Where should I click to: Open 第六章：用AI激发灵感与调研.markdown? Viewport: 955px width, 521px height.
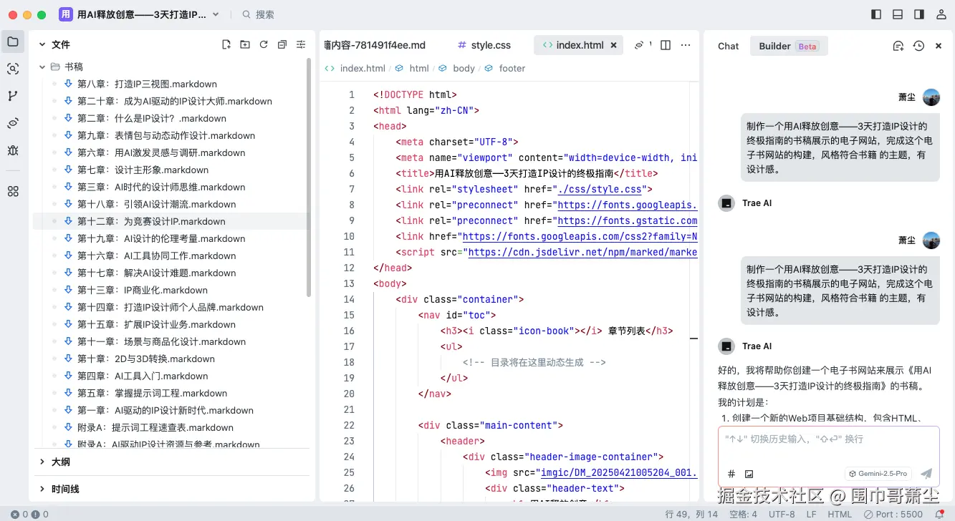click(x=161, y=152)
